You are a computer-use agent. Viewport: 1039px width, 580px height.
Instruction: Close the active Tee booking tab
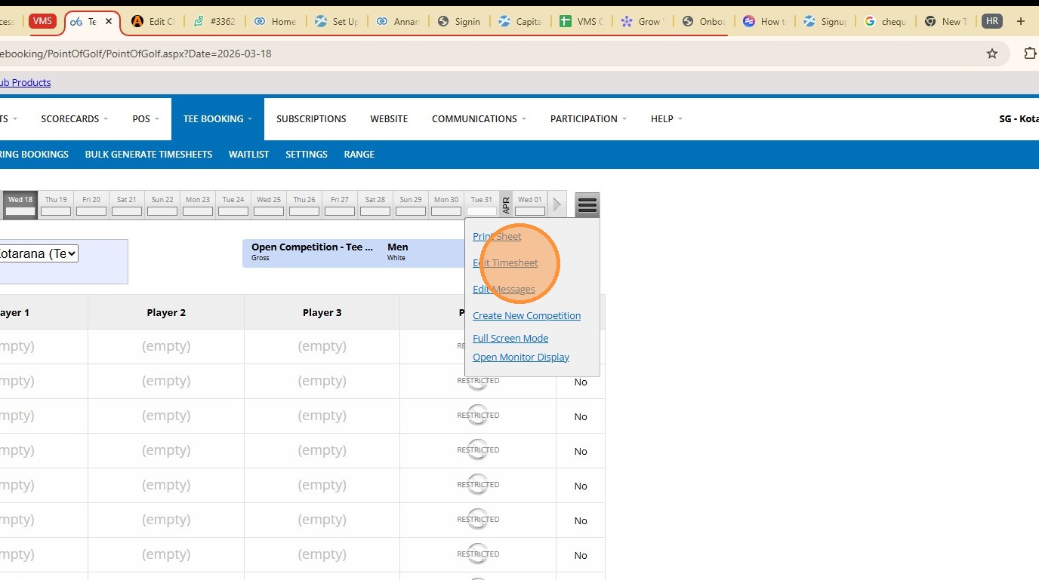point(109,22)
